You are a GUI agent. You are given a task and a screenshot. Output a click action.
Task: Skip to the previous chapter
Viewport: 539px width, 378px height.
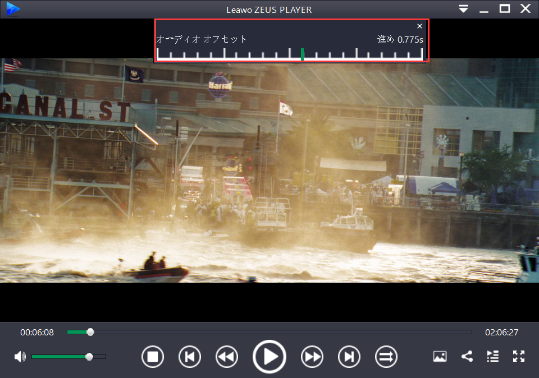point(190,357)
